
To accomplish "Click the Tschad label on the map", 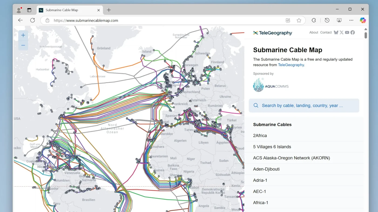I will pos(205,163).
